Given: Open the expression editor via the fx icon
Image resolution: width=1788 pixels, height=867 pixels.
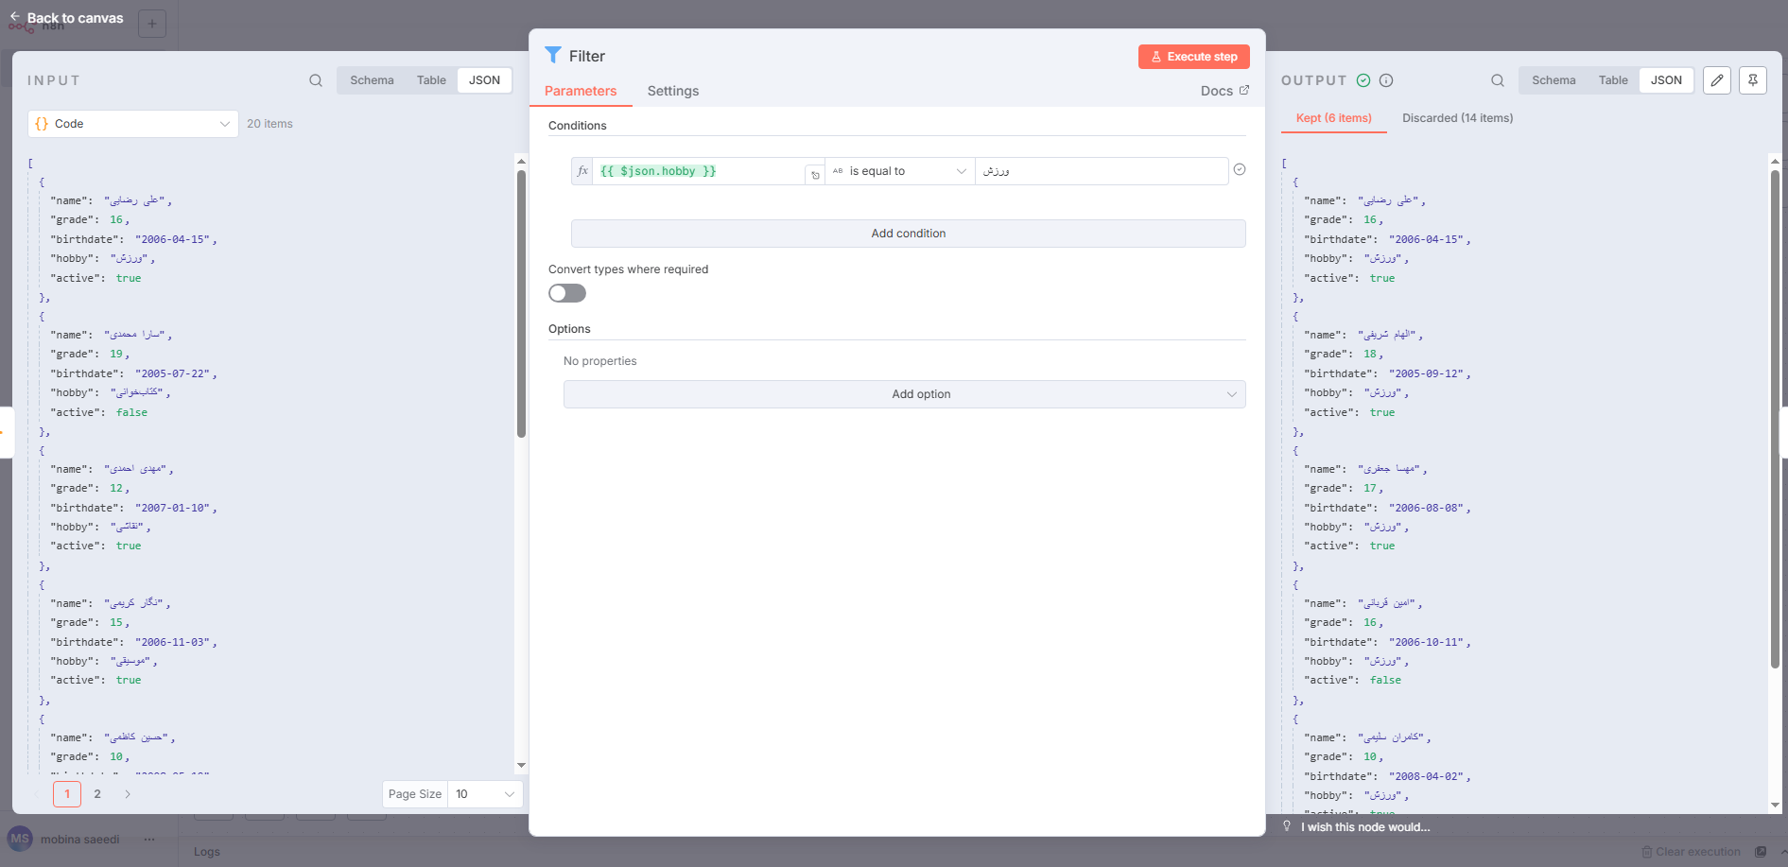Looking at the screenshot, I should tap(582, 171).
